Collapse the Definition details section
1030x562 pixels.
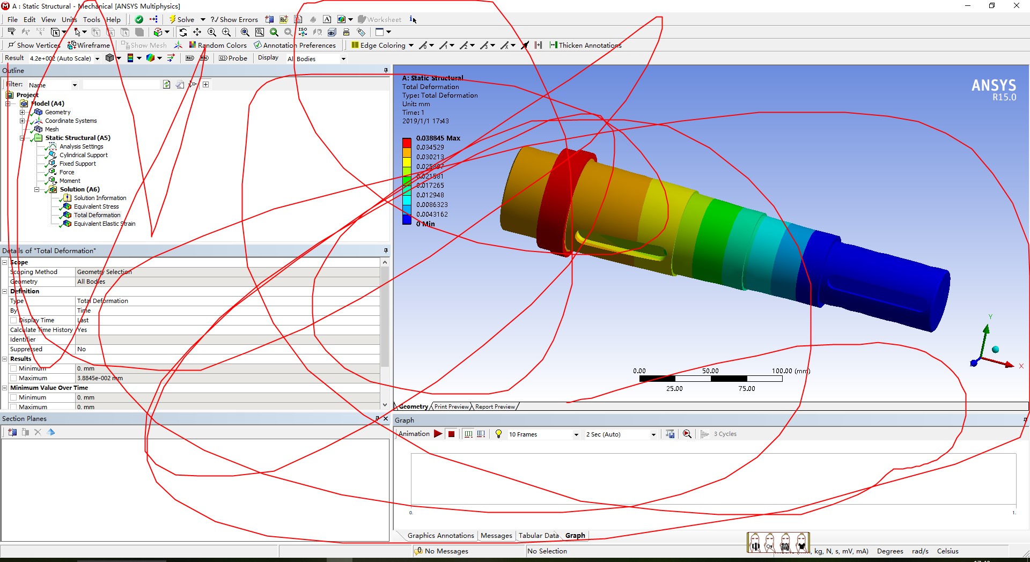pyautogui.click(x=5, y=291)
